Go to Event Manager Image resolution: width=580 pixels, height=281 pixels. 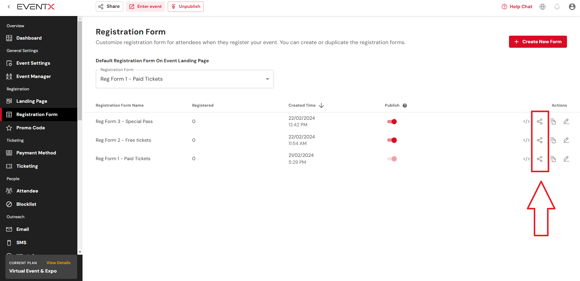(39, 76)
